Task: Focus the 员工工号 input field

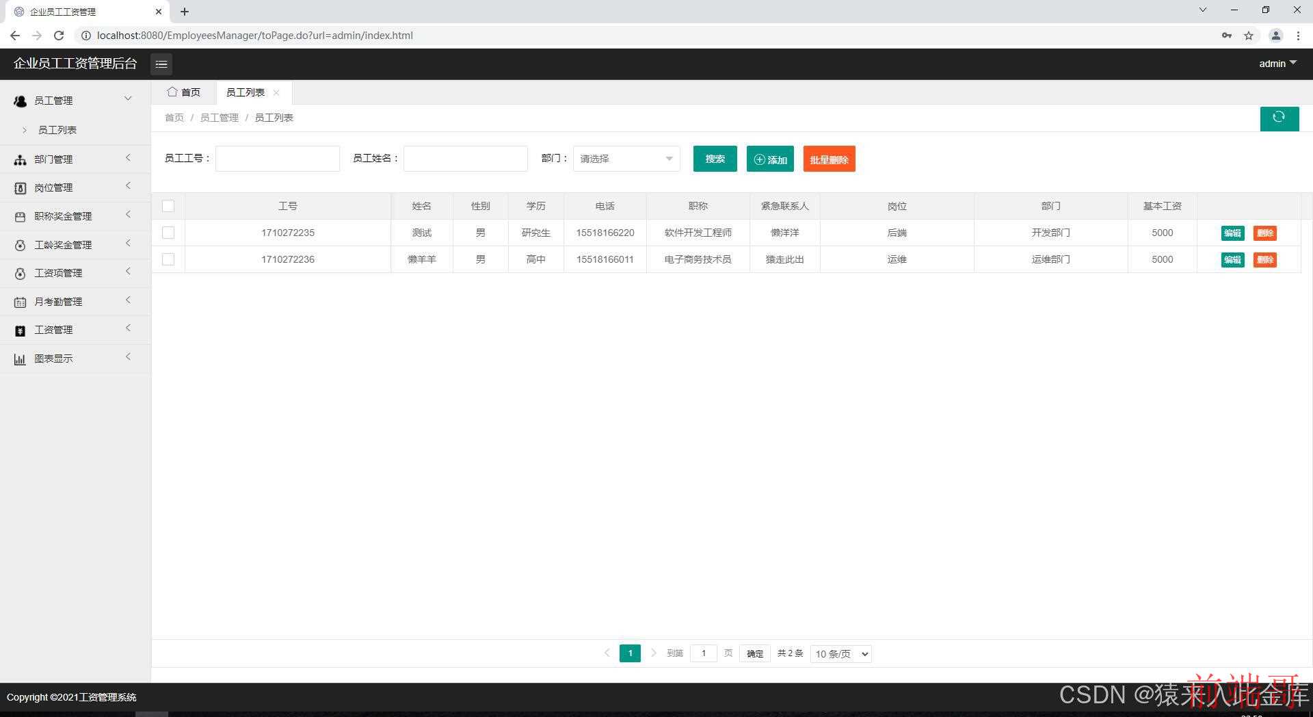Action: tap(278, 159)
